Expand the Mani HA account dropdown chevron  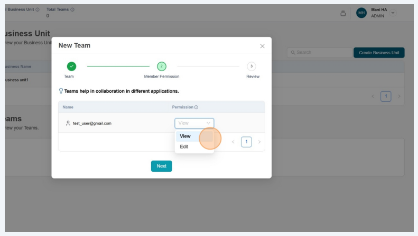tap(393, 13)
